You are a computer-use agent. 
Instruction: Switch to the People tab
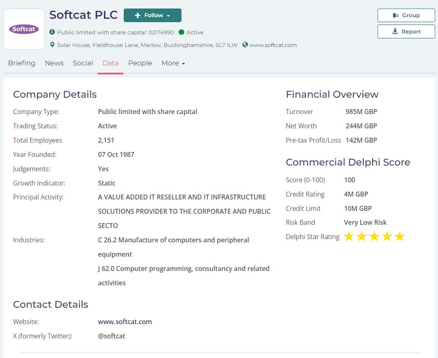pyautogui.click(x=140, y=63)
